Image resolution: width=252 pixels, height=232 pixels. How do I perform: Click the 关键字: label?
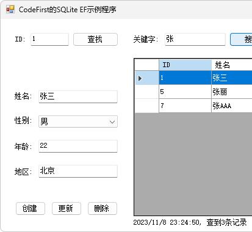tap(146, 39)
